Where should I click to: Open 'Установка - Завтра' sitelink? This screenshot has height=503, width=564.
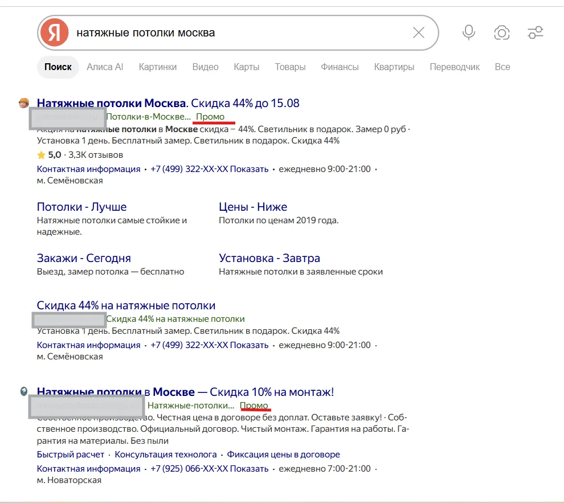pos(269,258)
